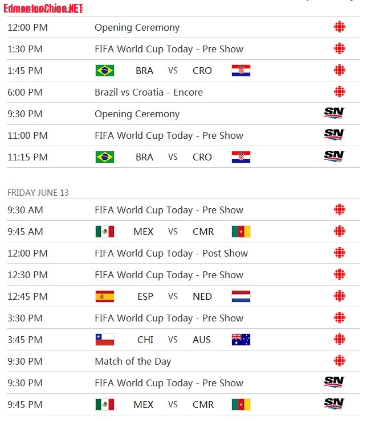The width and height of the screenshot is (367, 421).
Task: Click the CBC logo in Match of the Day row
Action: pyautogui.click(x=340, y=361)
